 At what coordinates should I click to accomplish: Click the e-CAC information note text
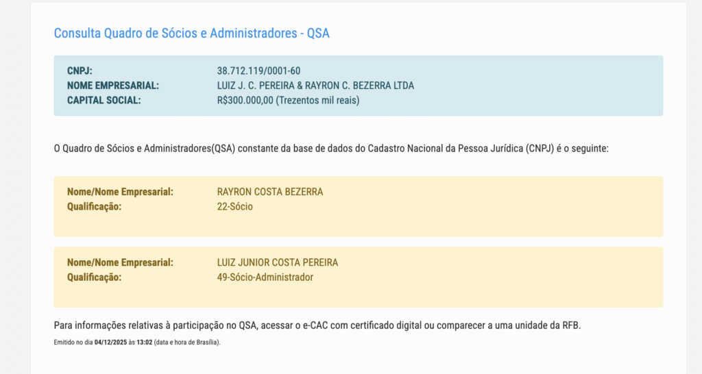(x=317, y=325)
